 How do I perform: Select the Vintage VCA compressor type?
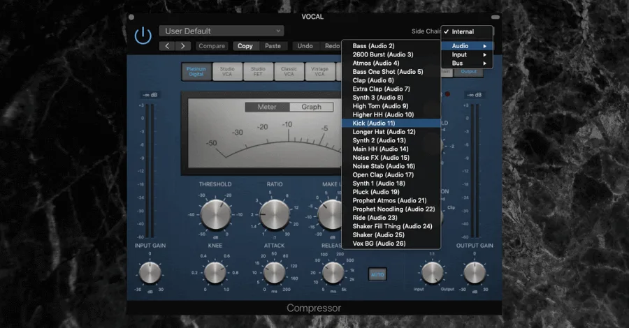[x=319, y=72]
